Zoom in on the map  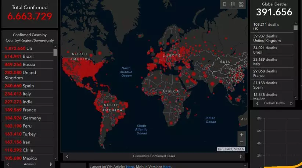241,135
